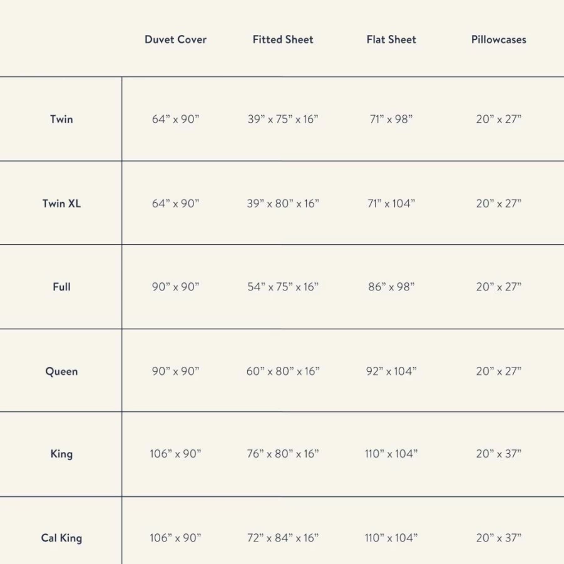Viewport: 564px width, 564px height.
Task: Click the Twin fitted sheet size 39" x 75" x 16"
Action: tap(283, 119)
